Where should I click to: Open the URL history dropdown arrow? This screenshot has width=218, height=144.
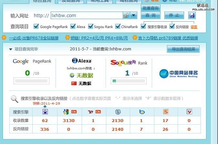click(x=133, y=15)
